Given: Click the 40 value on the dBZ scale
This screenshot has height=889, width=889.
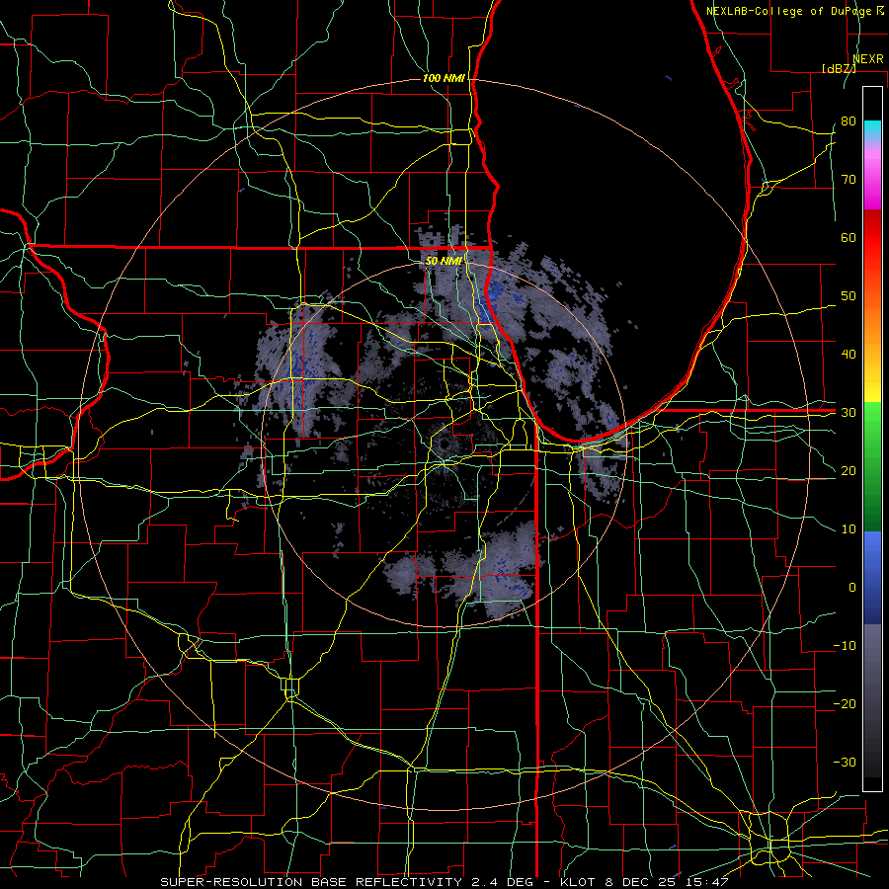Looking at the screenshot, I should 849,355.
